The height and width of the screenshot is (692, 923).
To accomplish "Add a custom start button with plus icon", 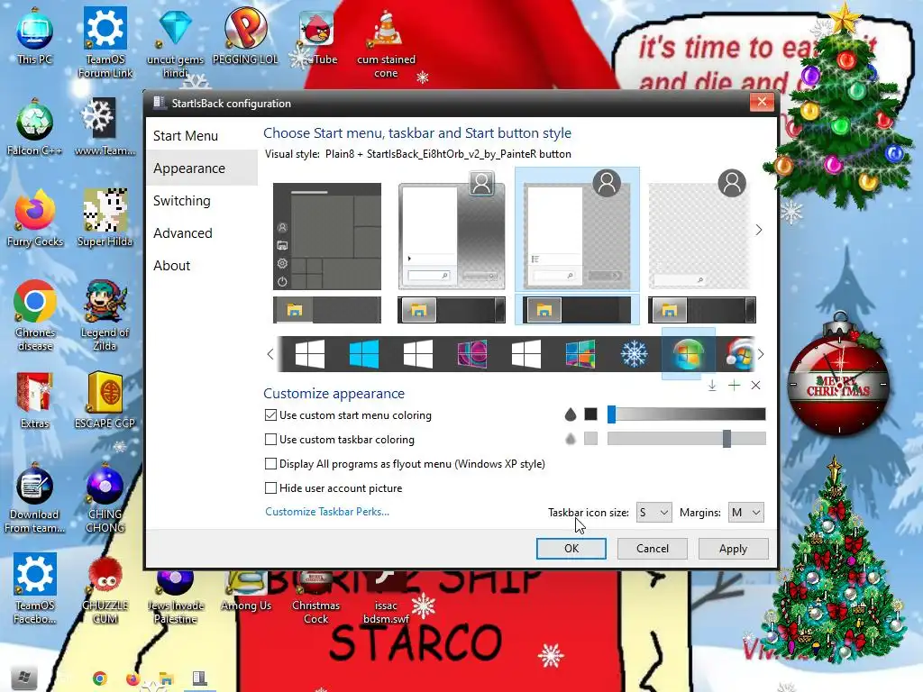I will 734,386.
